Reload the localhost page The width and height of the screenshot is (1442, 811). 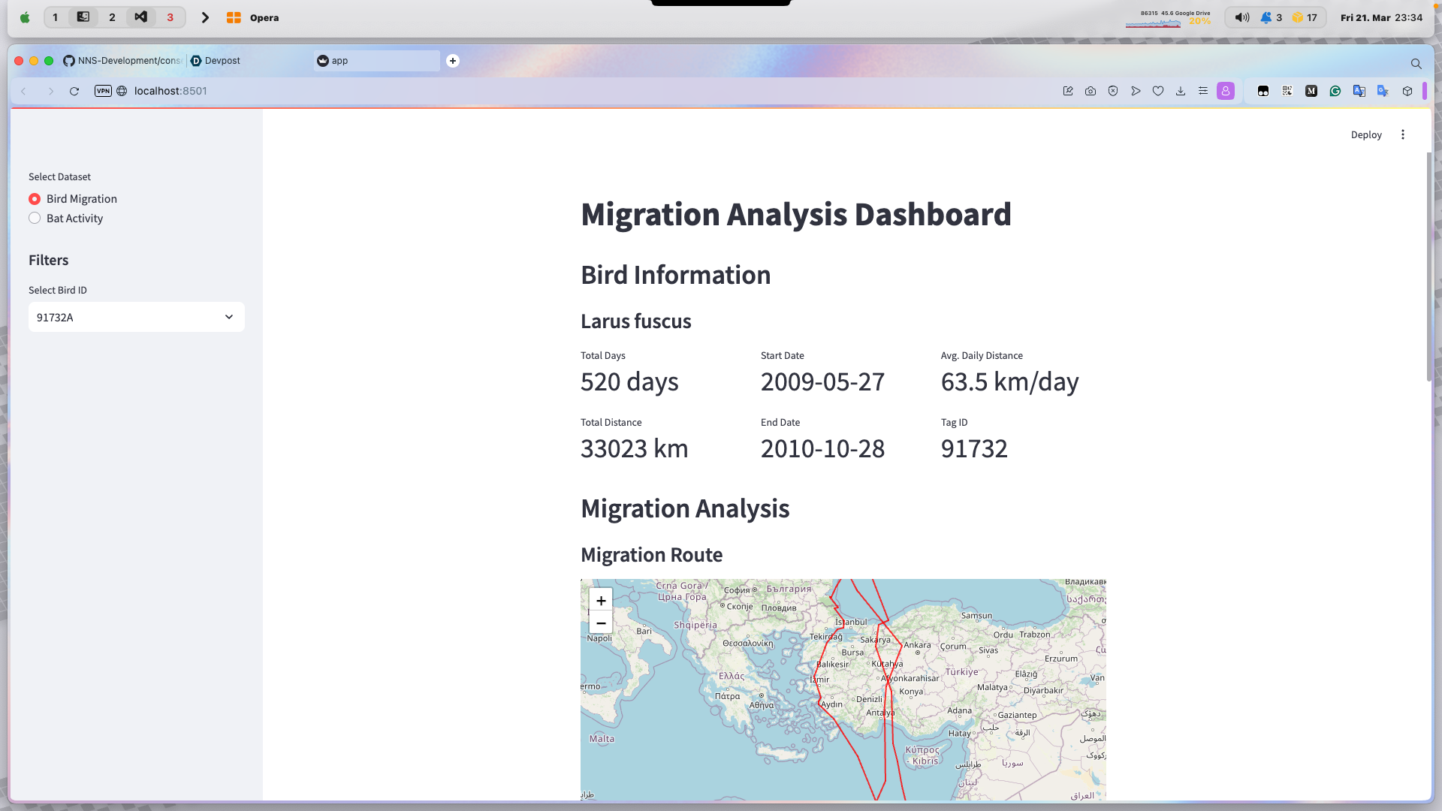74,91
